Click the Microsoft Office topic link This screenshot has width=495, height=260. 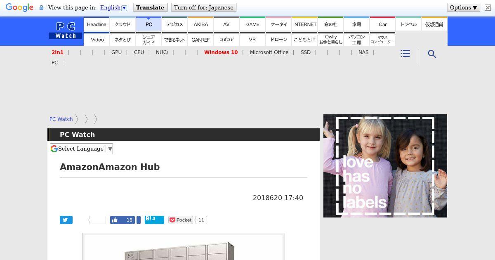269,52
